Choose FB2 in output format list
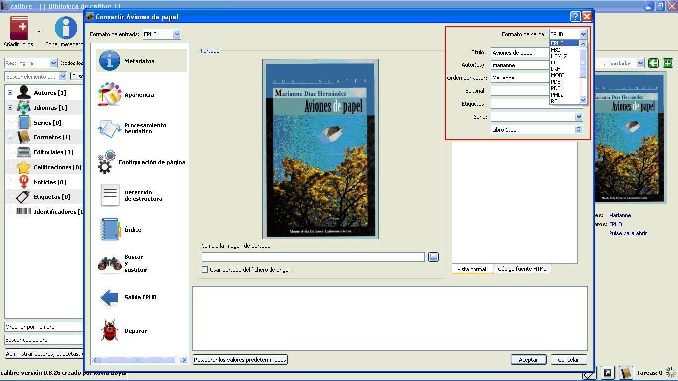This screenshot has width=678, height=381. 564,50
